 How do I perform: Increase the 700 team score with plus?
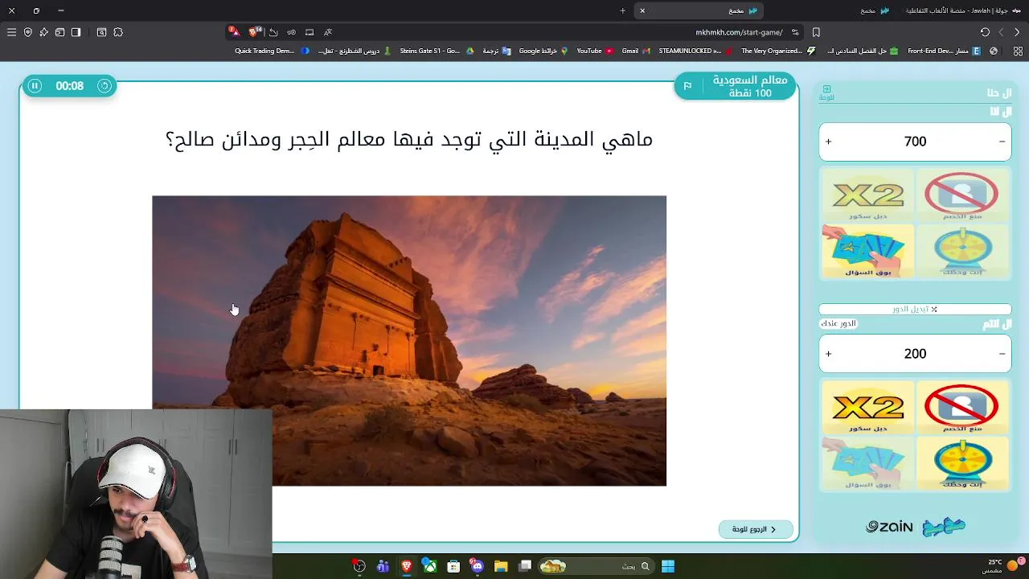(x=828, y=142)
